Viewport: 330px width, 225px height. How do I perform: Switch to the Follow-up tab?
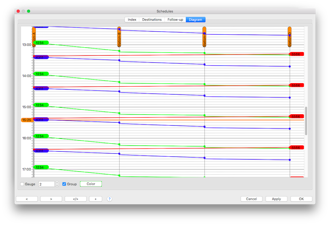(x=175, y=20)
